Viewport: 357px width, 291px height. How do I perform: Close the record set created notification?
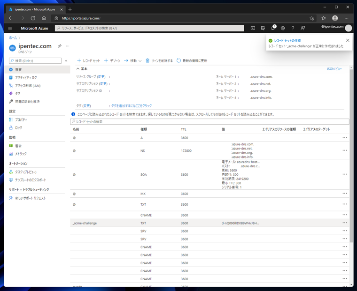348,40
